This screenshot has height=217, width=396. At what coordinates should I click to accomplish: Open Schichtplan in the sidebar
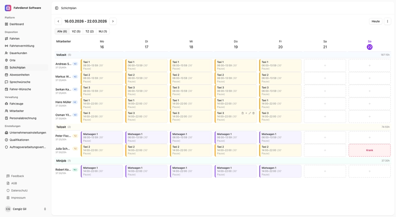26,68
